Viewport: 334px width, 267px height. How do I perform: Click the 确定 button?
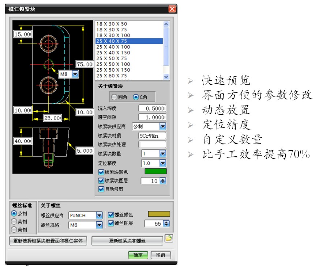point(138,255)
